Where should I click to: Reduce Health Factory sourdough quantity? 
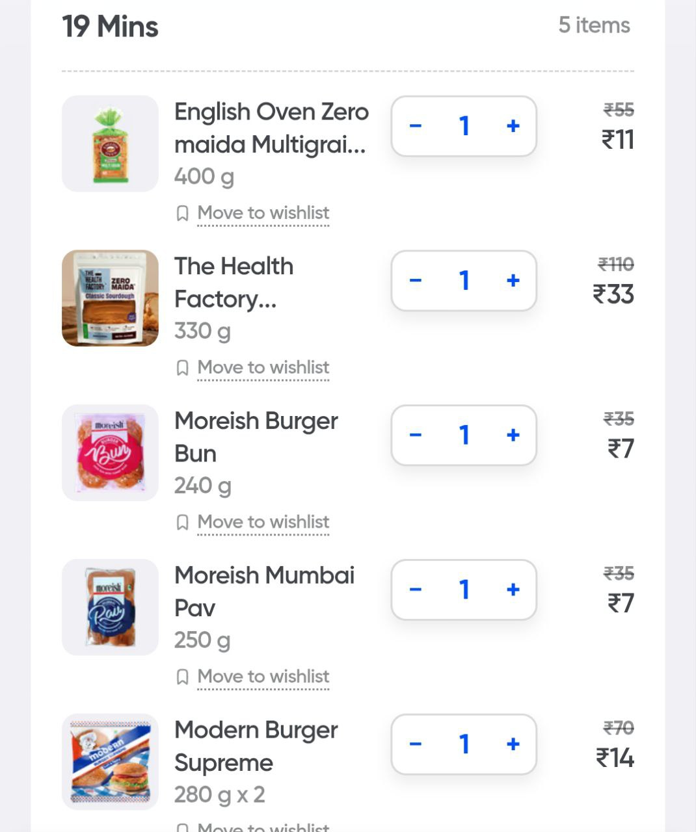[416, 281]
